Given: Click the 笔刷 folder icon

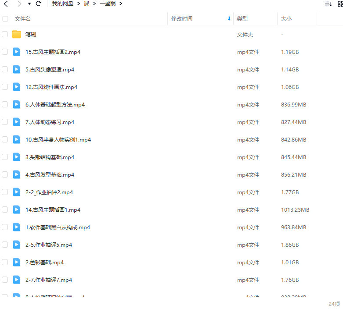Looking at the screenshot, I should 17,35.
